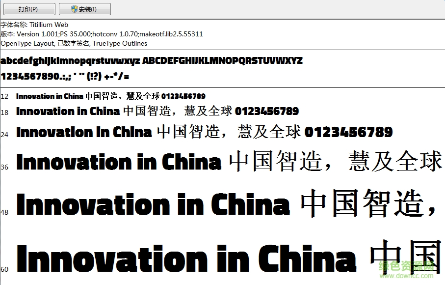445x285 pixels.
Task: Click the 12pt 'Innovation in China' sample text
Action: [50, 96]
